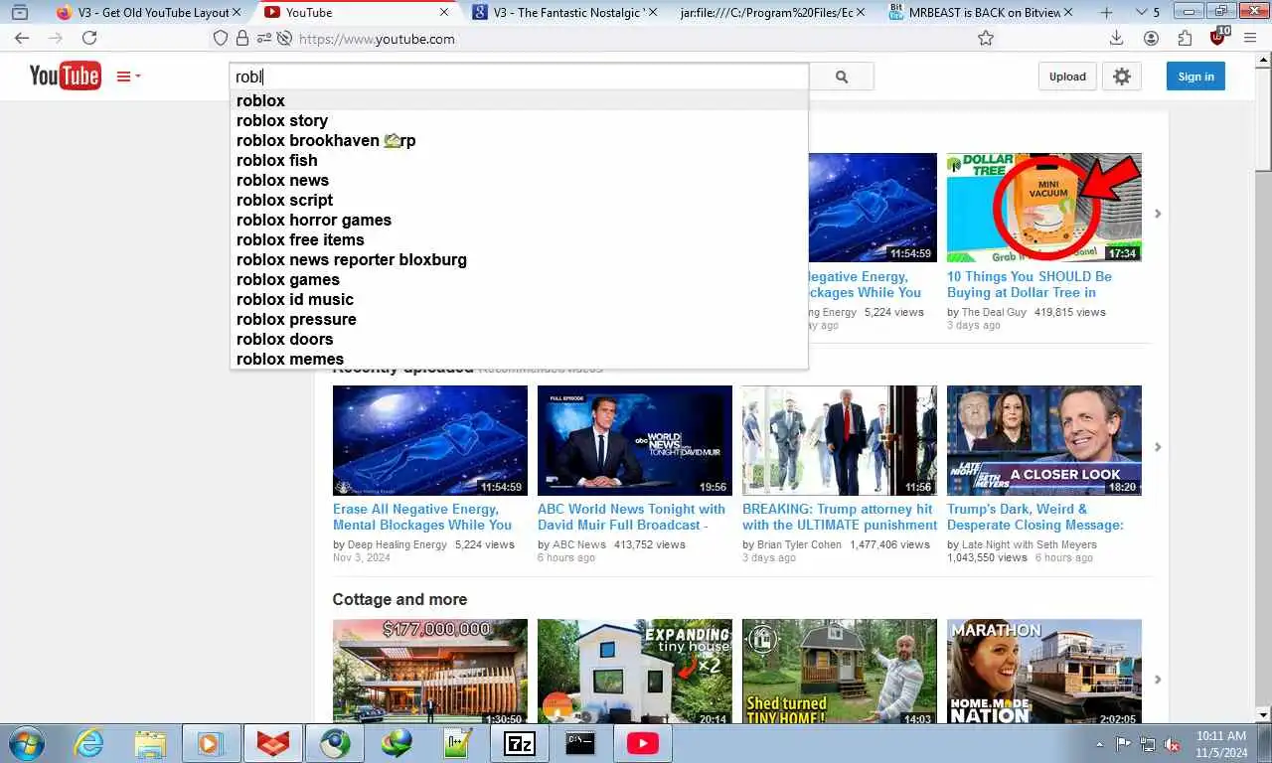Open the Firefox account icon
The height and width of the screenshot is (763, 1272).
pyautogui.click(x=1151, y=39)
